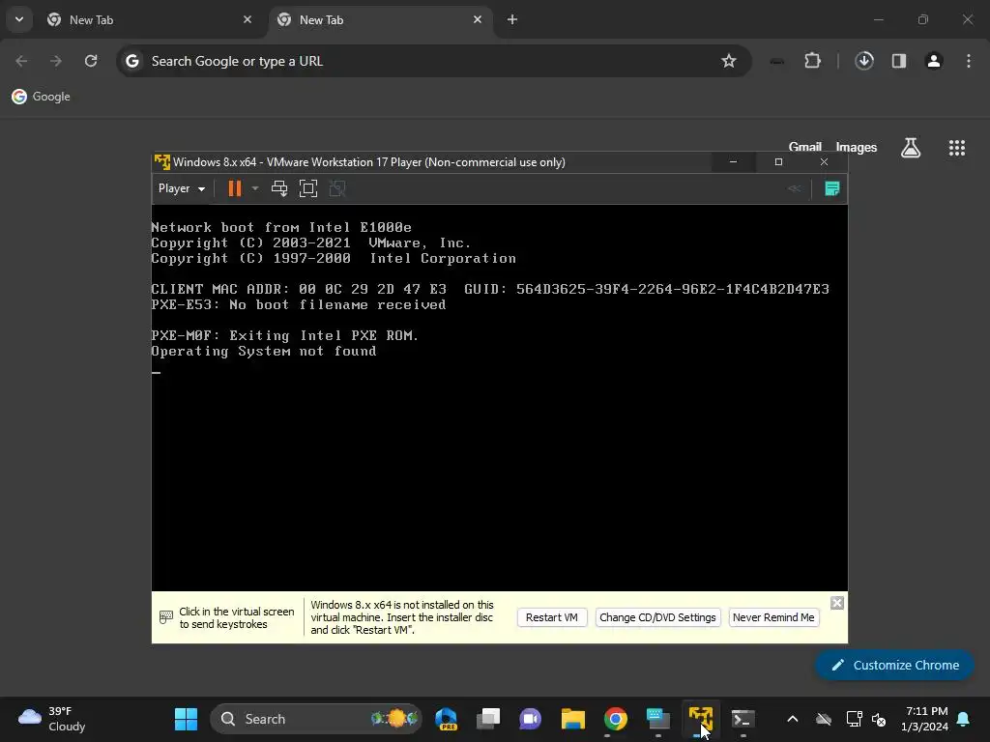Screen dimensions: 990x742
Task: Open the Google bookmark in bookmarks bar
Action: click(x=41, y=97)
